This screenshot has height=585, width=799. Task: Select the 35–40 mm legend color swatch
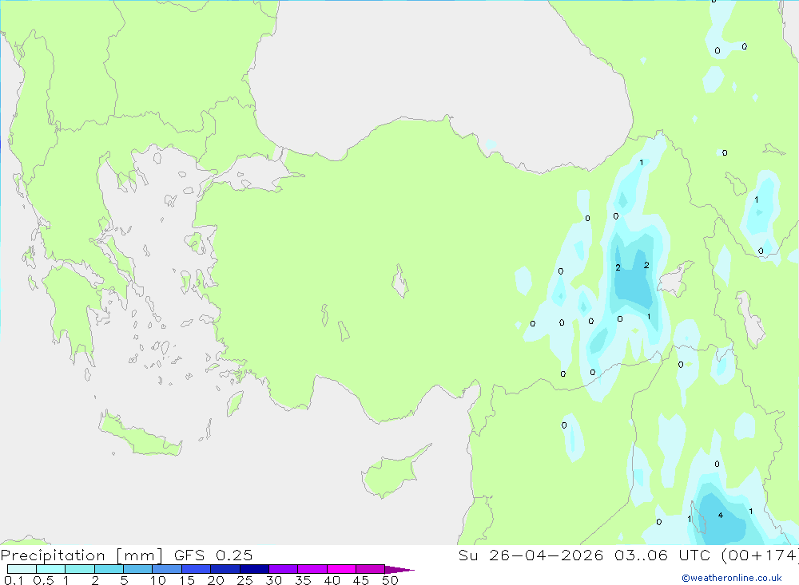click(x=312, y=569)
